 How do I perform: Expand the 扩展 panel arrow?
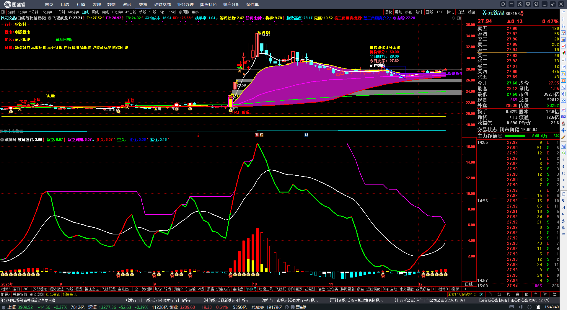(6, 294)
